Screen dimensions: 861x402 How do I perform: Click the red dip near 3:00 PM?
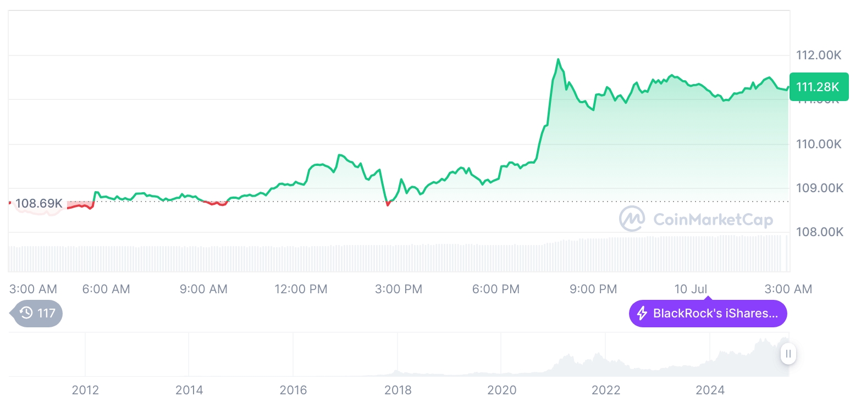tap(388, 204)
